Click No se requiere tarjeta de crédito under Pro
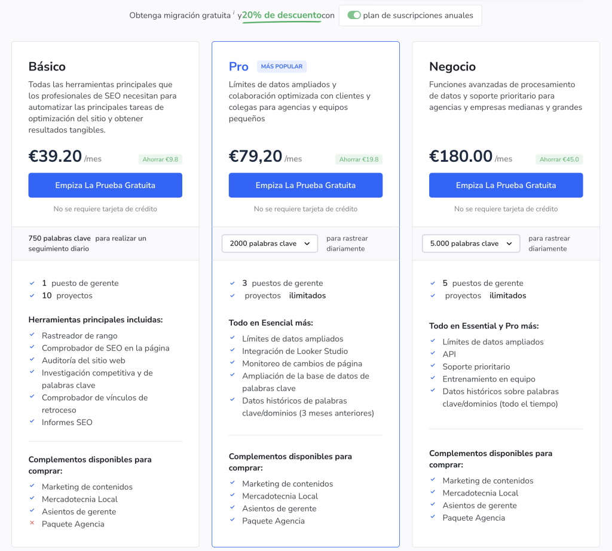This screenshot has height=551, width=612. click(x=305, y=209)
